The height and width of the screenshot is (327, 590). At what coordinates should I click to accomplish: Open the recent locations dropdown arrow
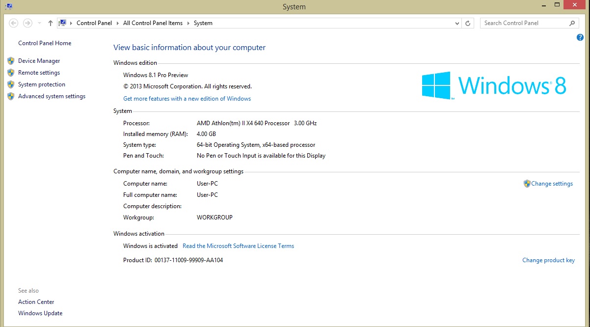(x=39, y=23)
